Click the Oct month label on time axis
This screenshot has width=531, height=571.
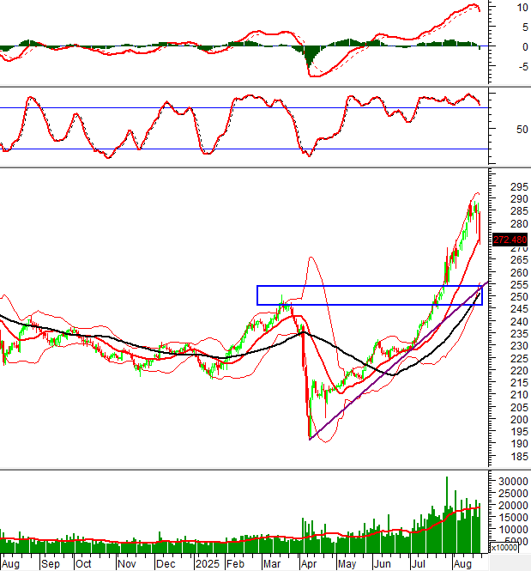(x=83, y=564)
